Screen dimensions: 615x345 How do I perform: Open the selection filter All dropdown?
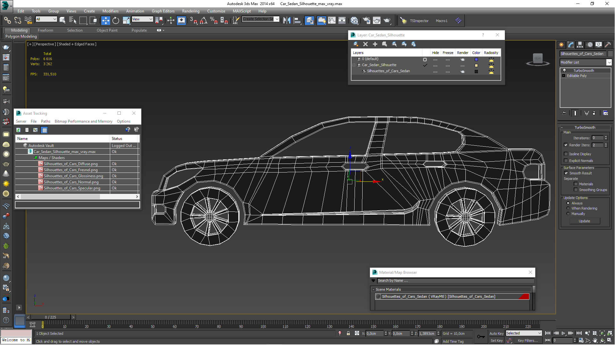pos(46,19)
